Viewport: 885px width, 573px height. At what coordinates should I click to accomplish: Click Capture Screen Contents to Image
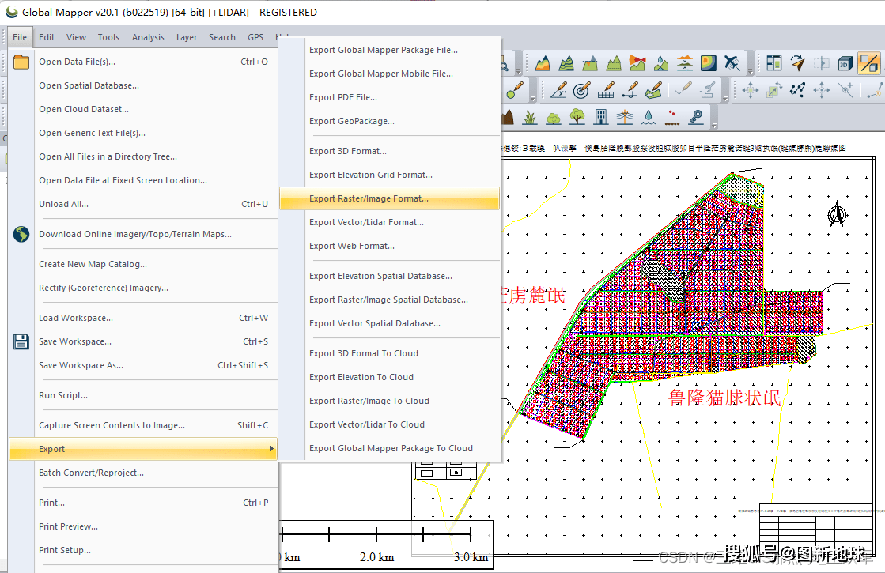(112, 425)
